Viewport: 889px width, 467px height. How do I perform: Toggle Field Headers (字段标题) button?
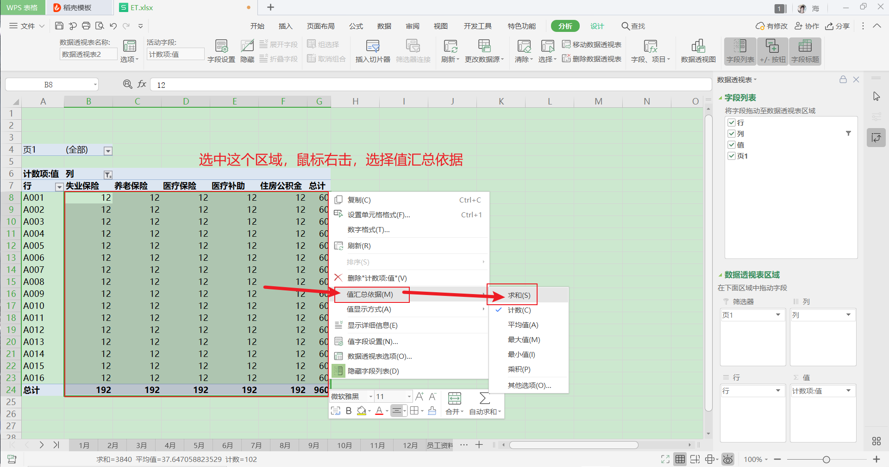(805, 51)
